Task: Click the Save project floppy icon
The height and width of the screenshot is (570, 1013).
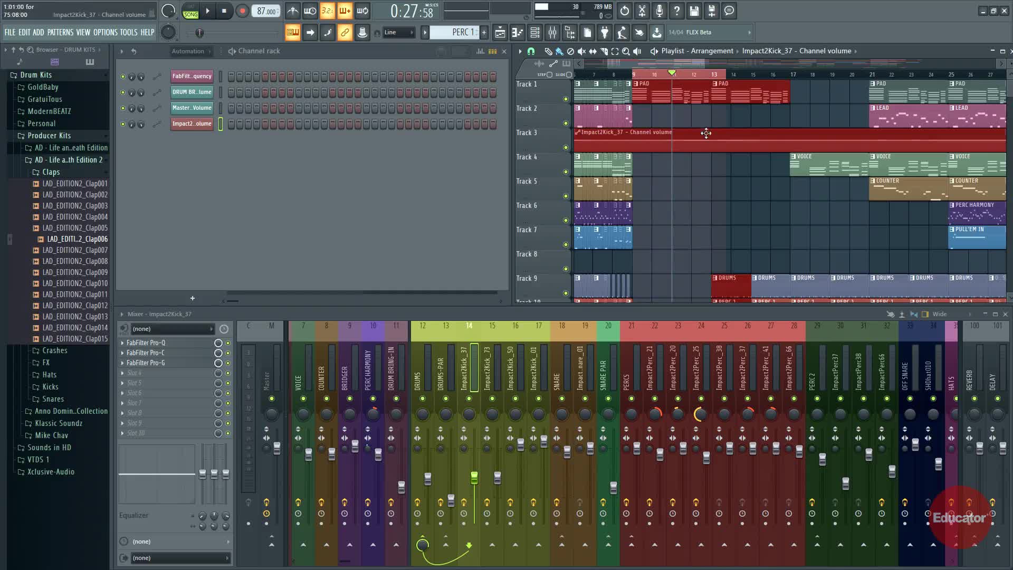Action: [694, 11]
